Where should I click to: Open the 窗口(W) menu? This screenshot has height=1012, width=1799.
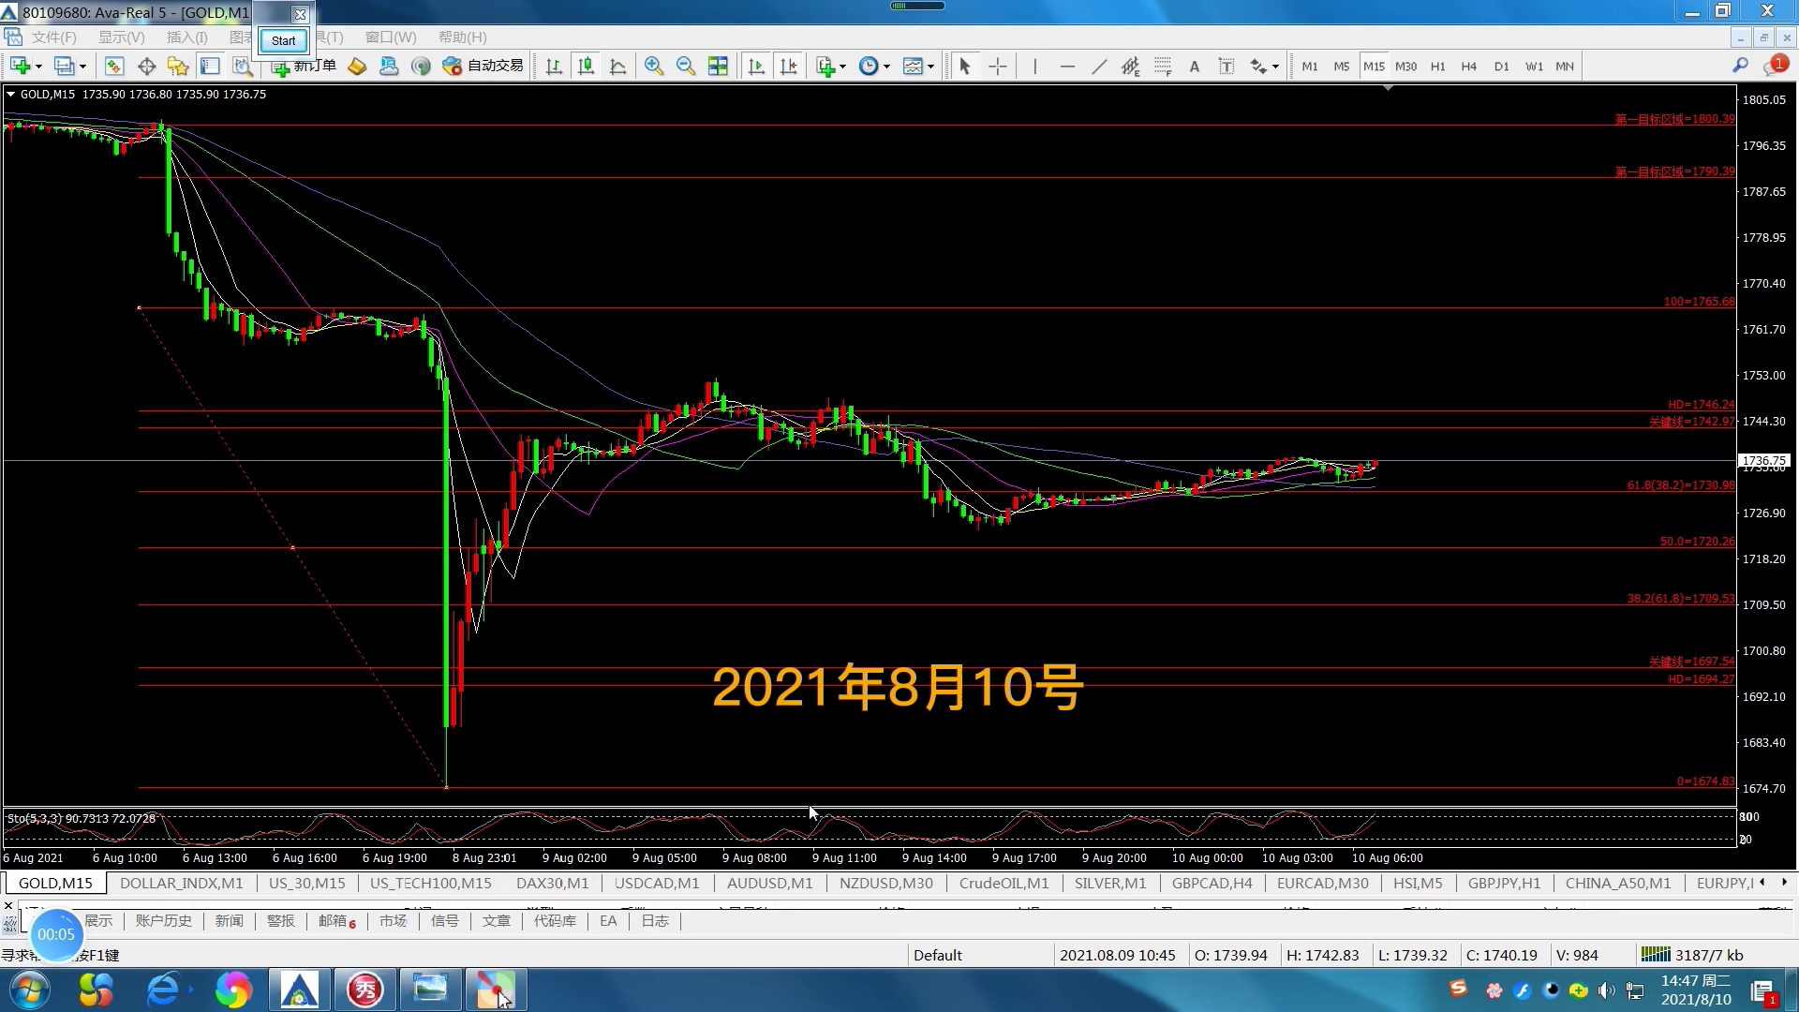(x=391, y=37)
